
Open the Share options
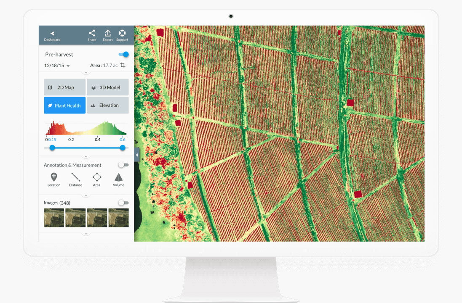click(92, 35)
